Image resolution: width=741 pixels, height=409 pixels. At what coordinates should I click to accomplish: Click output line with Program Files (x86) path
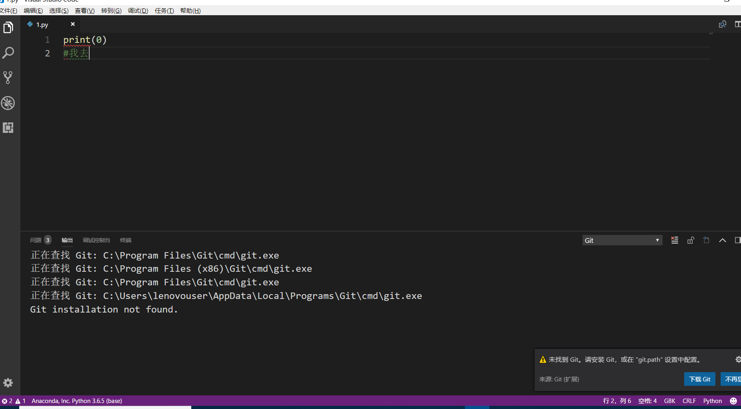(x=171, y=269)
